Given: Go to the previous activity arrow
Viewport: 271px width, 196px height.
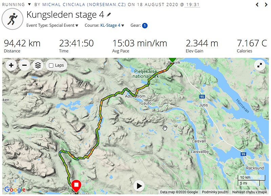Looking at the screenshot, I should (x=257, y=5).
